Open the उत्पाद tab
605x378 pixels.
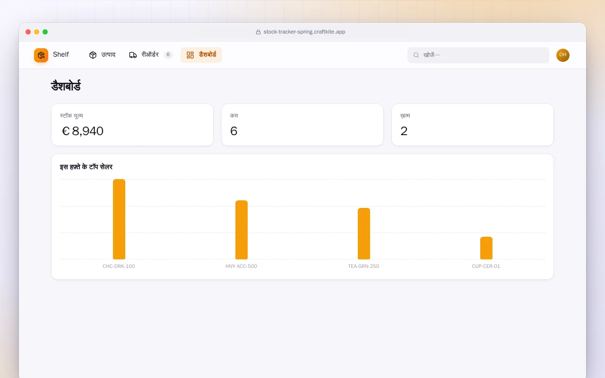102,55
